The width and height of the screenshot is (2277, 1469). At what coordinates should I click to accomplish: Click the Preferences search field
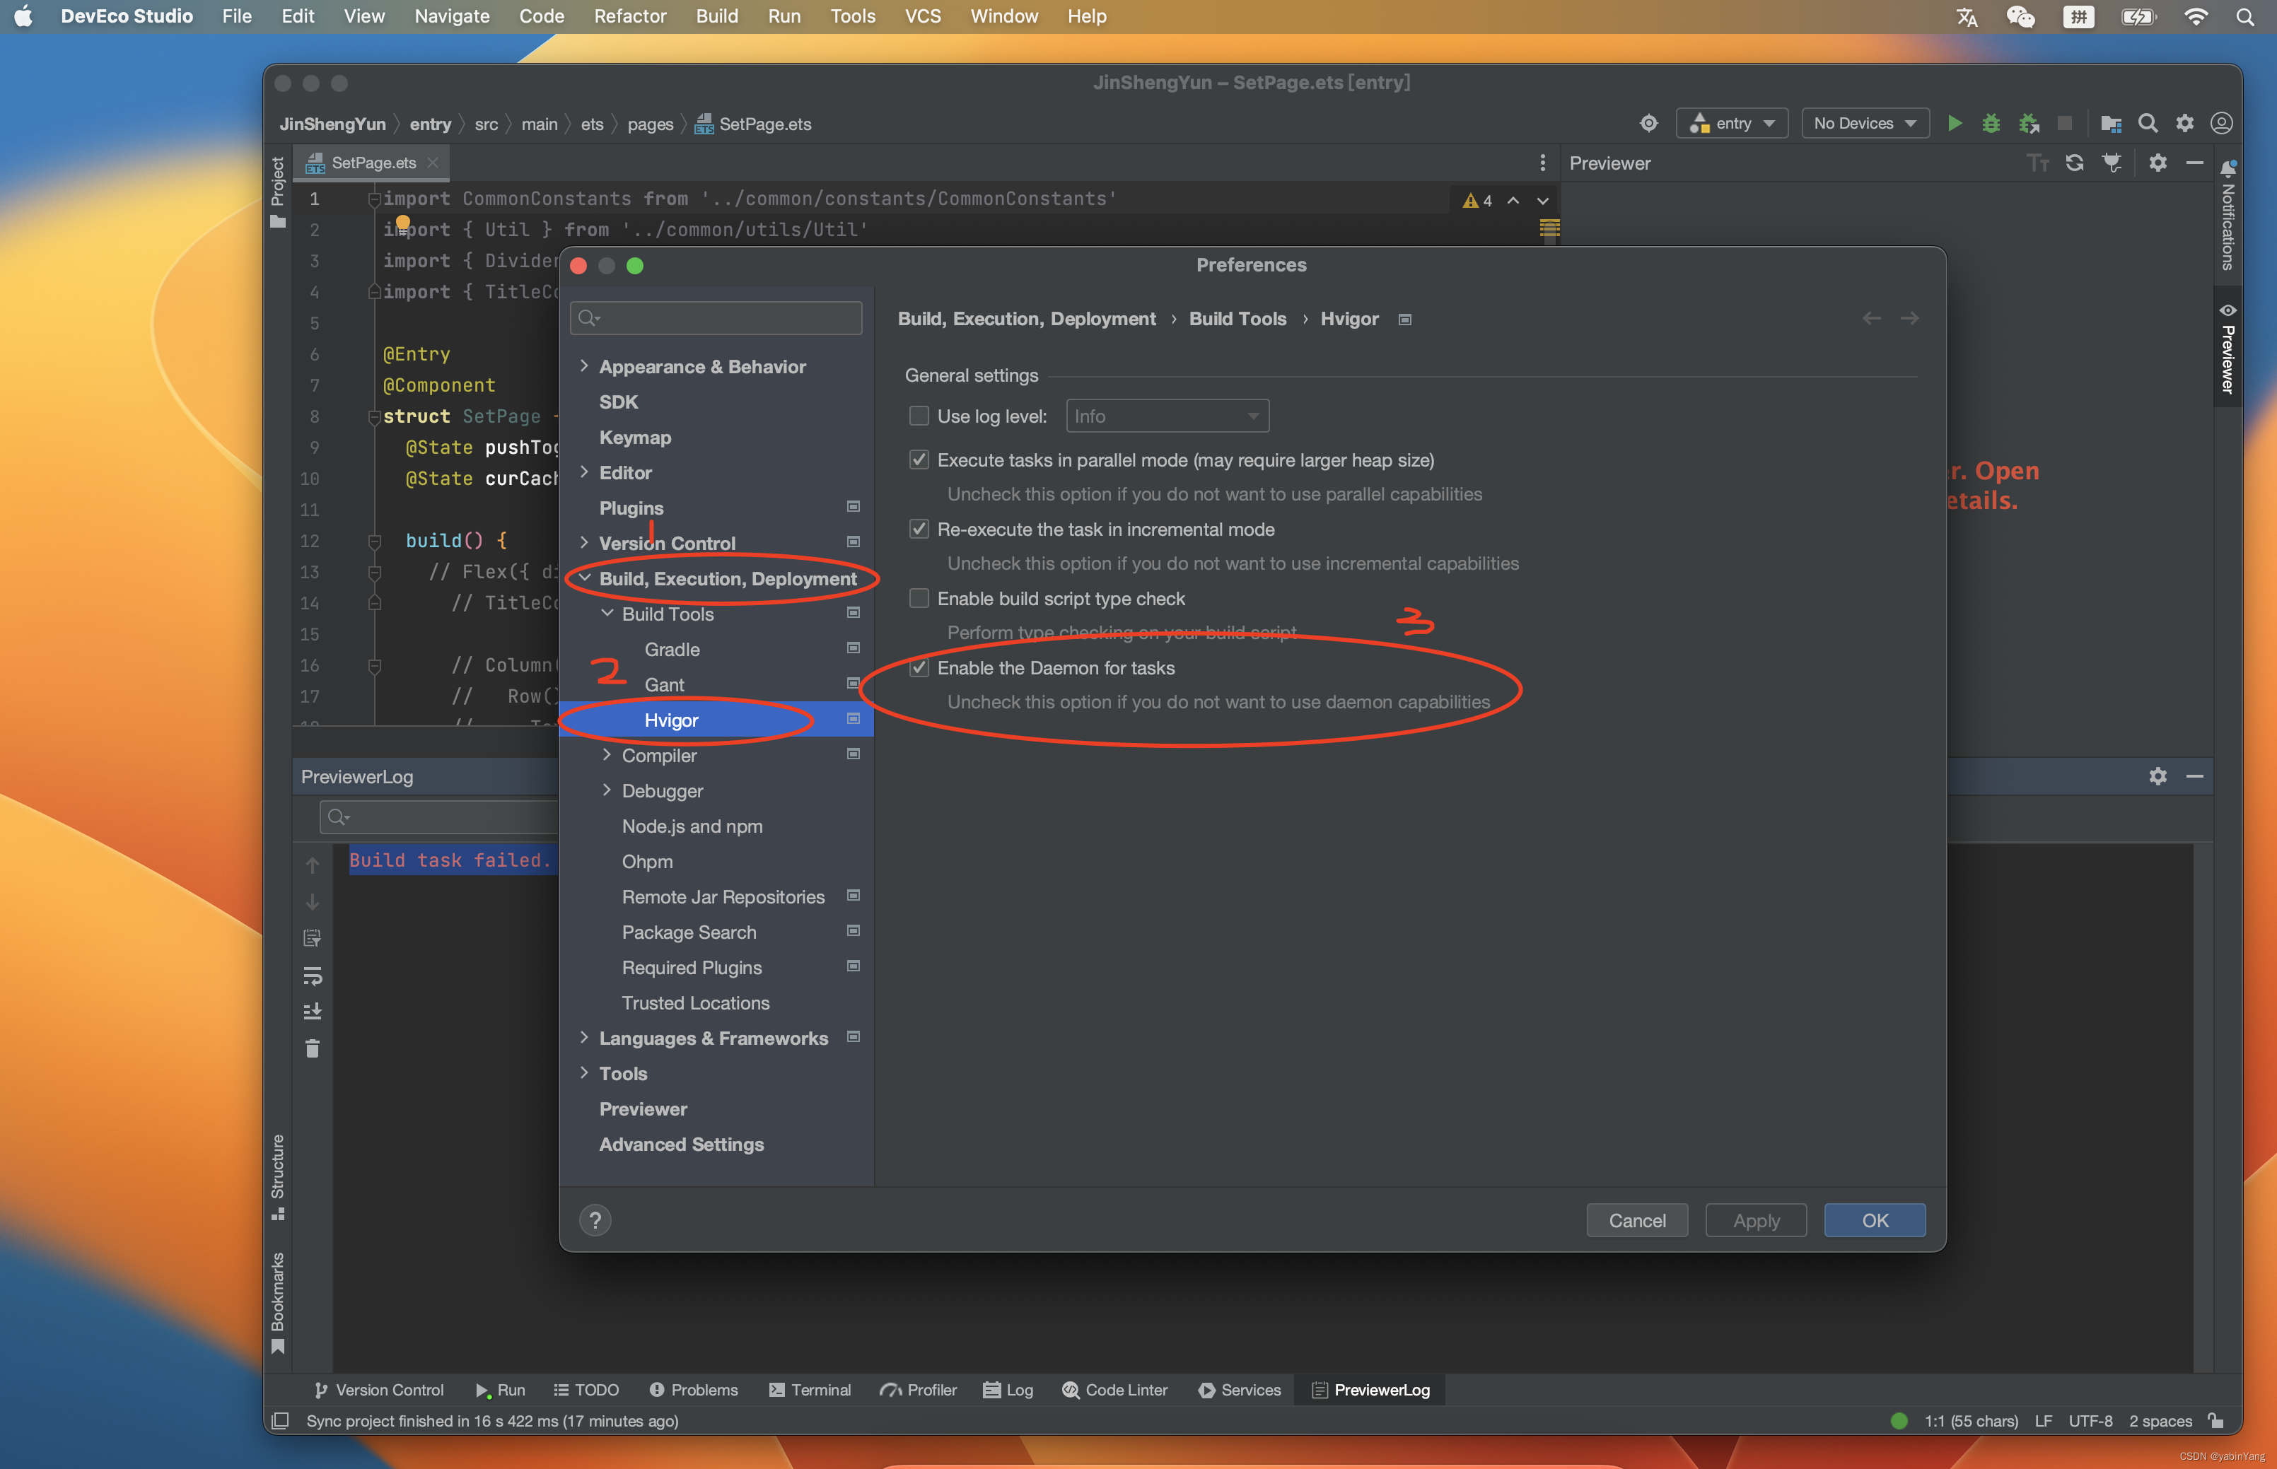point(725,317)
